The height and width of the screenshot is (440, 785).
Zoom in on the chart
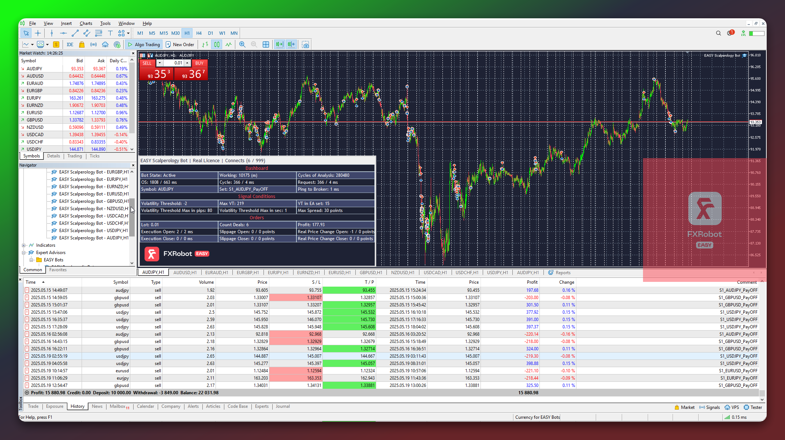(242, 45)
